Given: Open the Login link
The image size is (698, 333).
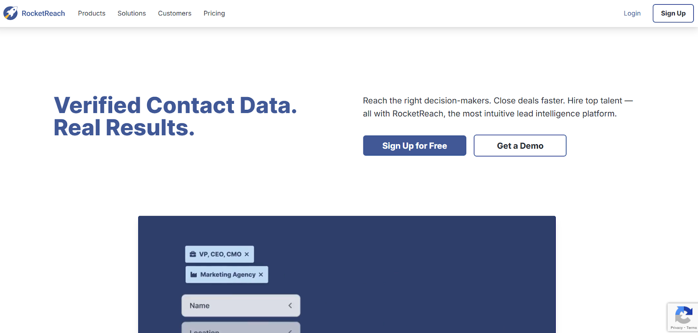Looking at the screenshot, I should (x=632, y=13).
